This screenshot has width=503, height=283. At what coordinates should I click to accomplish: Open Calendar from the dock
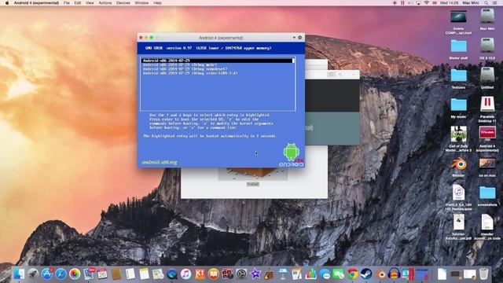[102, 274]
